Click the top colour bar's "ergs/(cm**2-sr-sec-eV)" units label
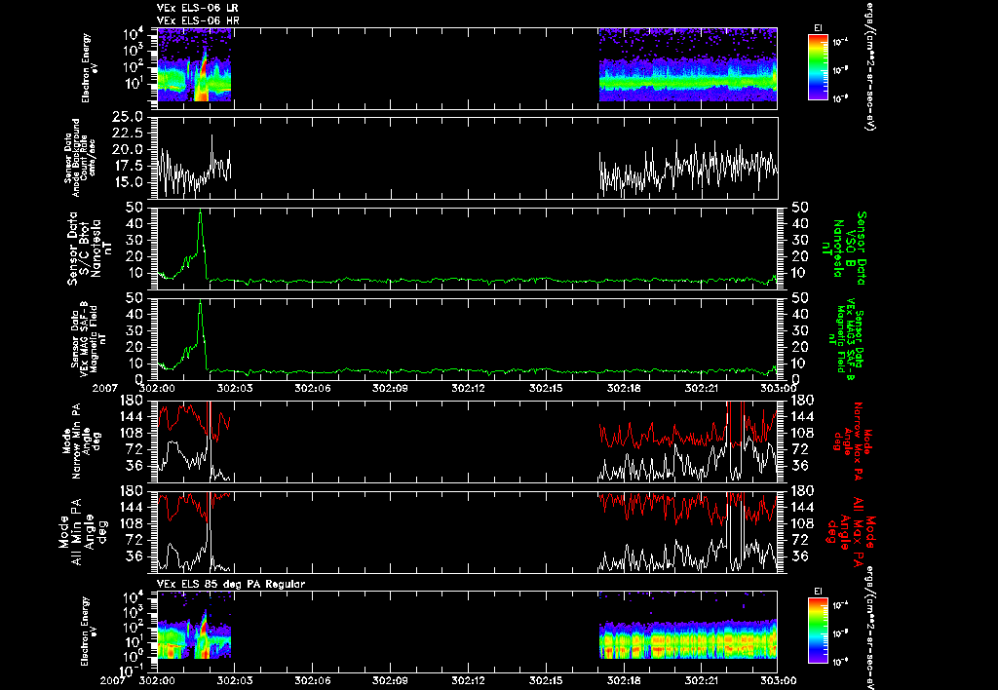The width and height of the screenshot is (998, 690). (868, 65)
